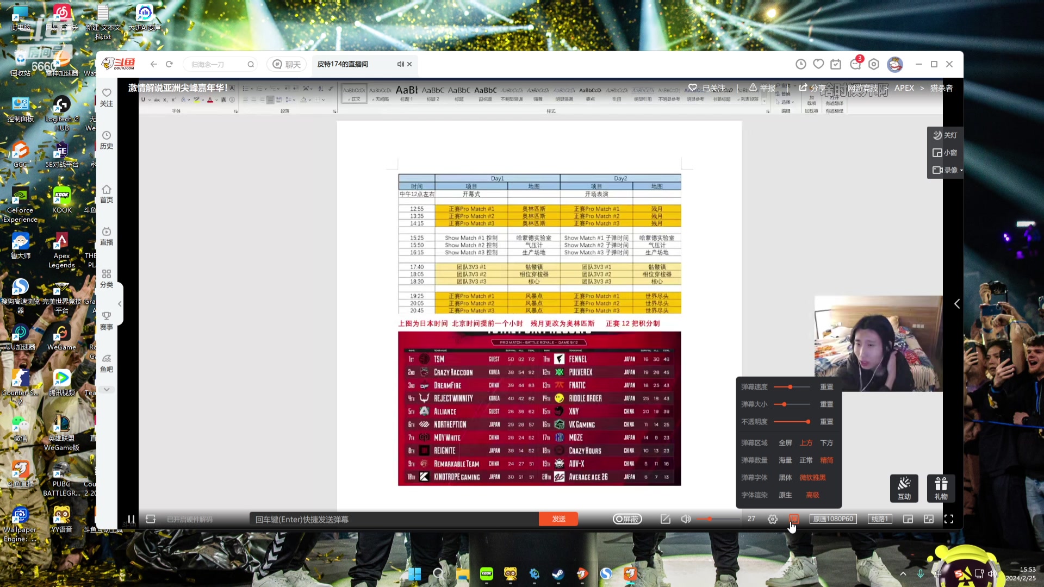Open 直播 in the left sidebar

[x=107, y=236]
